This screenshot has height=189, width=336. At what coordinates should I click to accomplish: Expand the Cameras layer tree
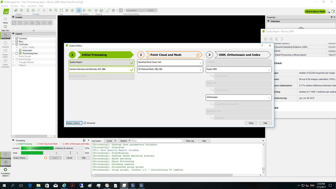pyautogui.click(x=13, y=38)
